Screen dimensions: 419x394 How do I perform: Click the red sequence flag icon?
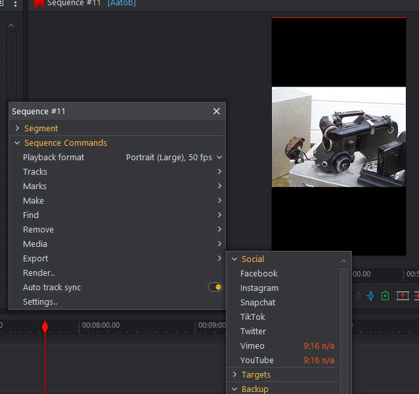pos(39,3)
